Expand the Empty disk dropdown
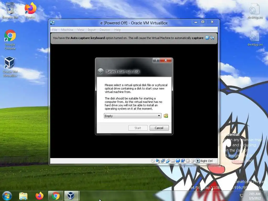268x201 pixels. (133, 116)
